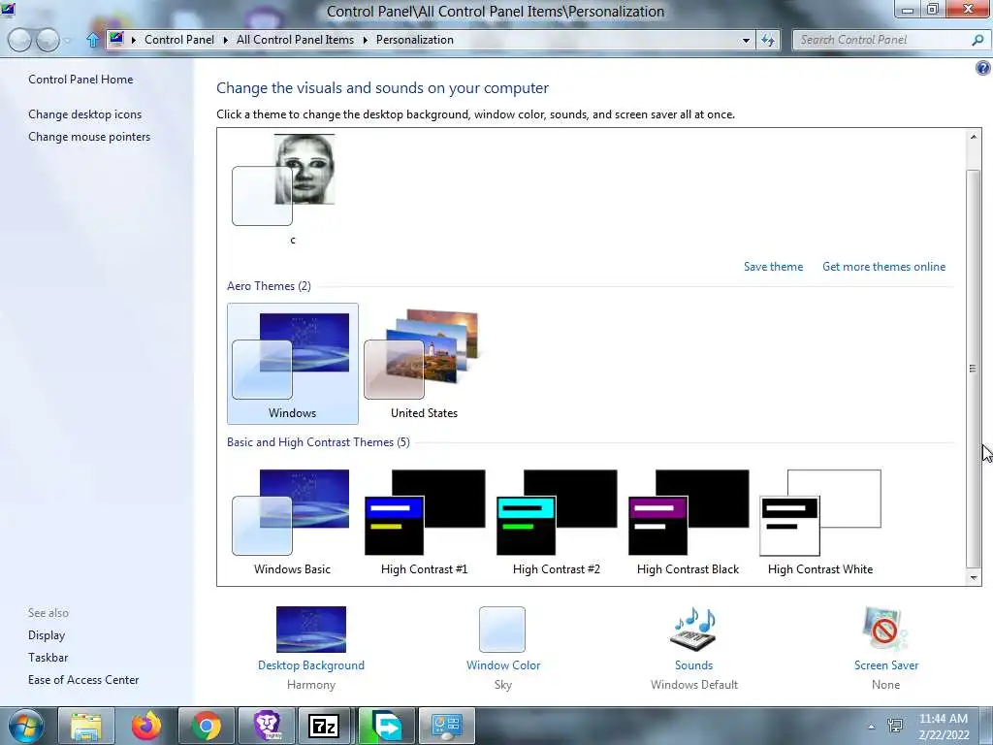Select the United States theme

425,364
